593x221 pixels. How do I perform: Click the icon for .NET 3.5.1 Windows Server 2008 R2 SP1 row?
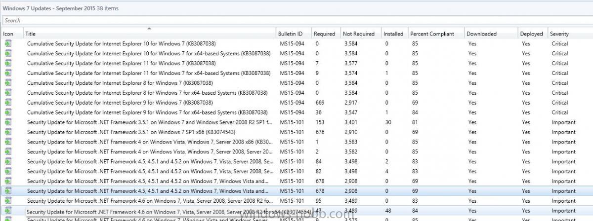tap(8, 122)
